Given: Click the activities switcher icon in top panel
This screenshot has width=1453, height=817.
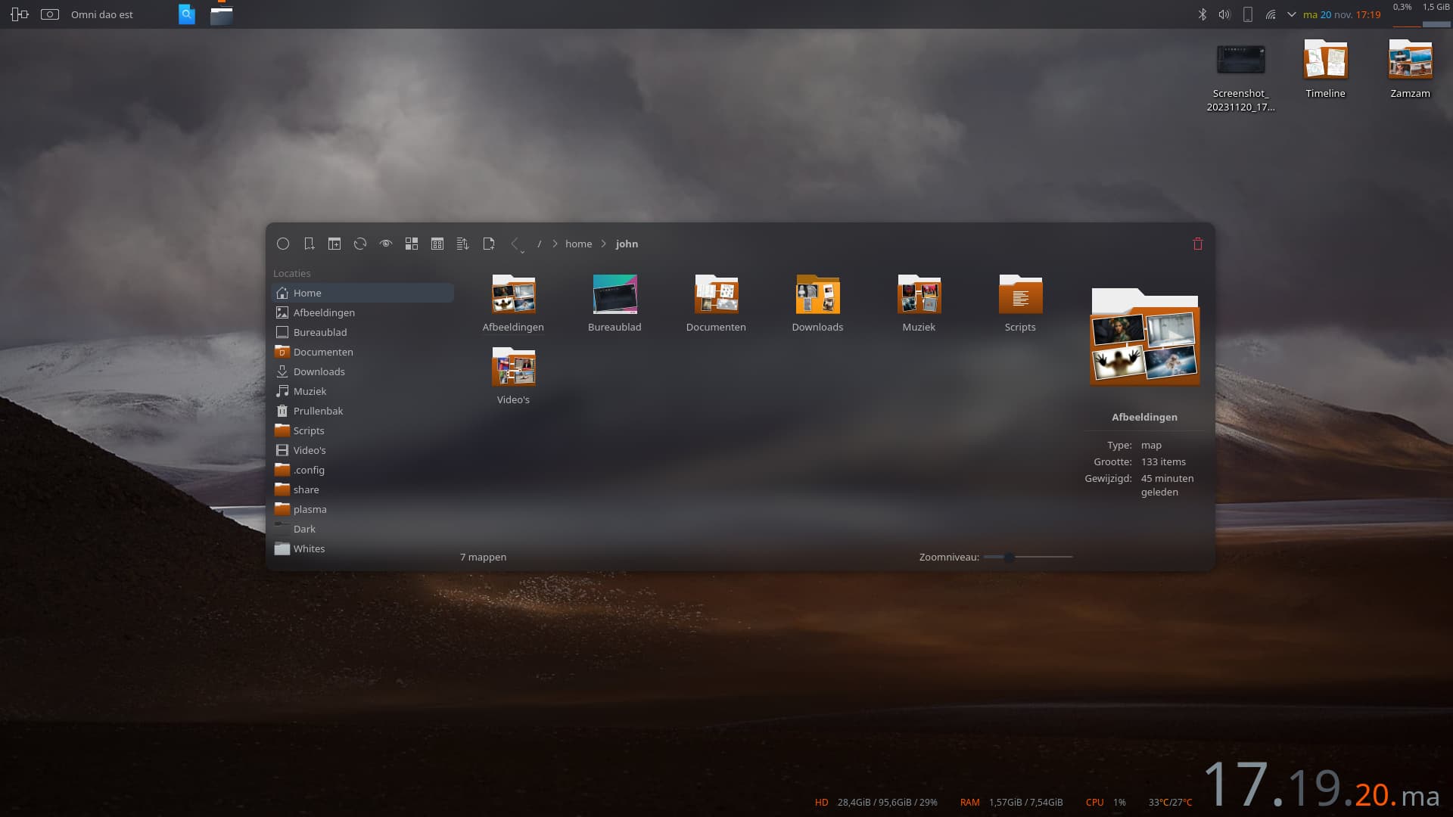Looking at the screenshot, I should 20,14.
